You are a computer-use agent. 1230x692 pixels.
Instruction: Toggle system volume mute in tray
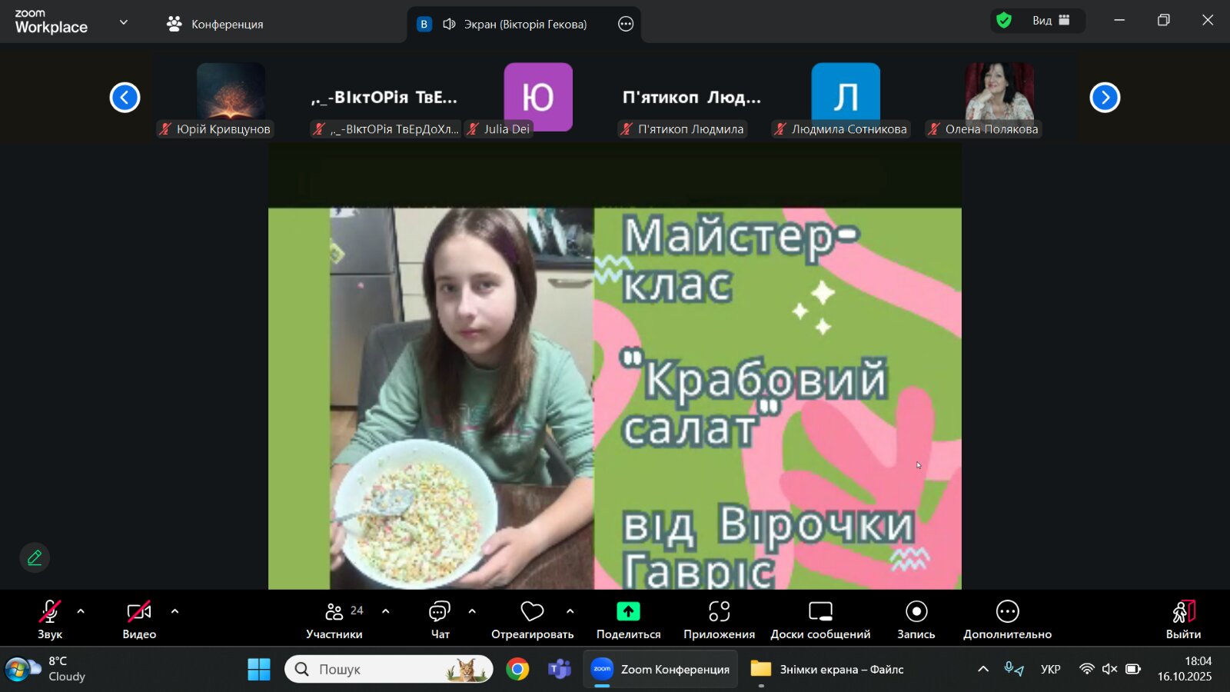coord(1109,669)
